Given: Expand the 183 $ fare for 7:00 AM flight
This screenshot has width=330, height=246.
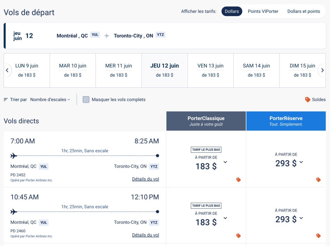Looking at the screenshot, I should pos(225,162).
